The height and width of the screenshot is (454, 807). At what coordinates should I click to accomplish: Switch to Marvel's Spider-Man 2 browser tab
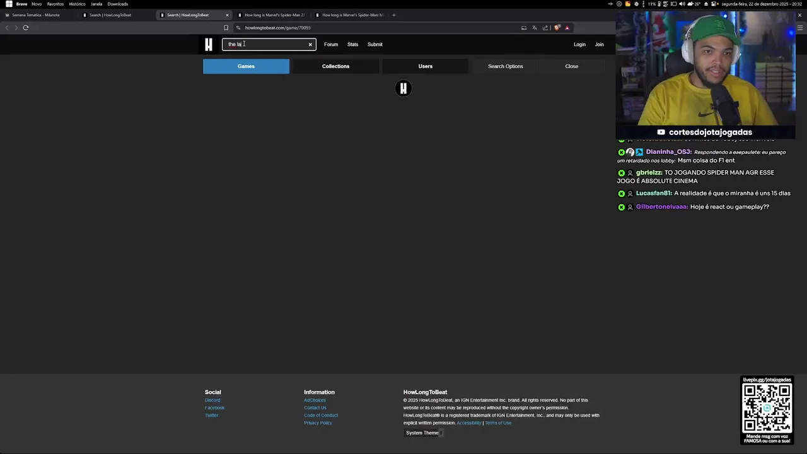(275, 15)
